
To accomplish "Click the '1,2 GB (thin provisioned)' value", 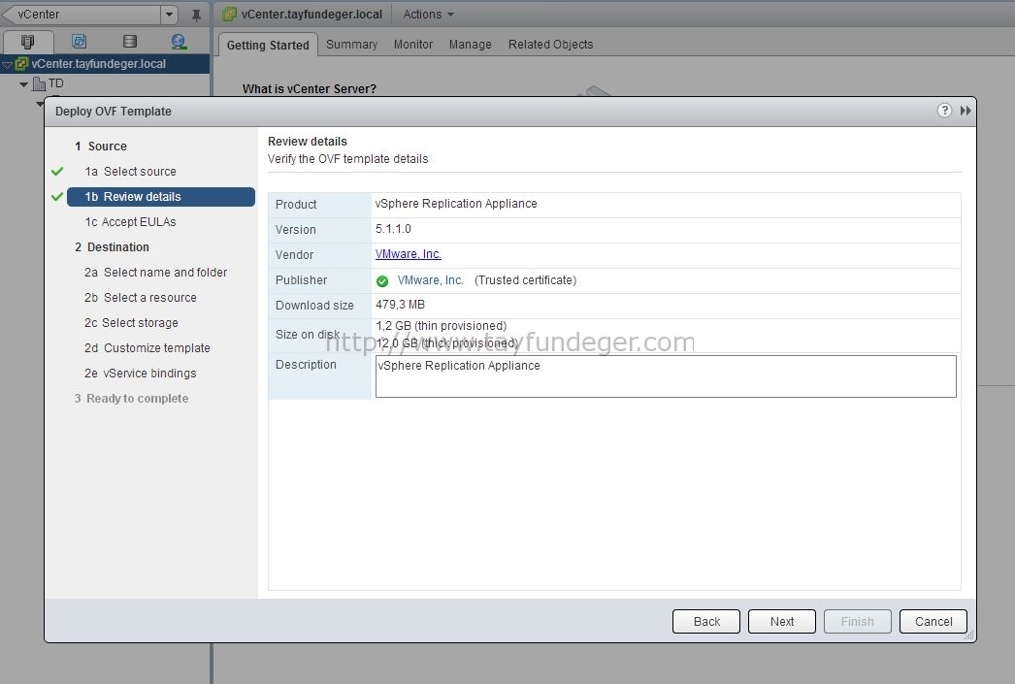I will [x=442, y=326].
